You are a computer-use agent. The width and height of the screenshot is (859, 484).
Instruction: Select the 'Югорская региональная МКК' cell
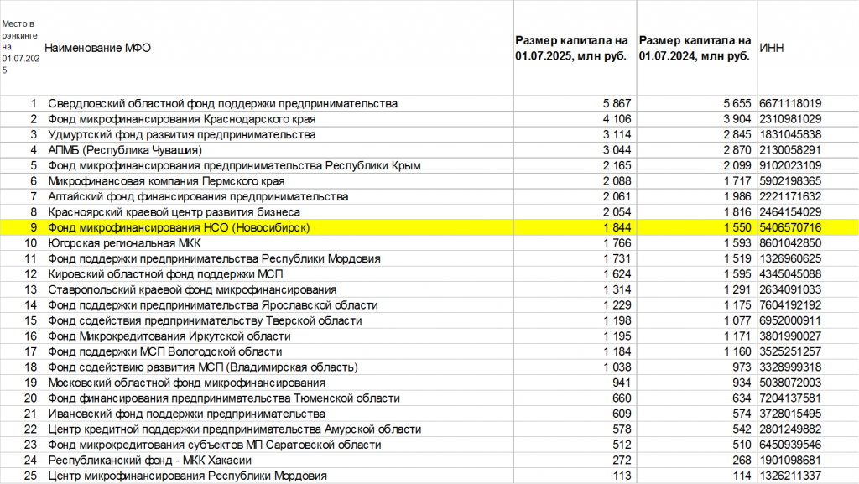click(122, 243)
